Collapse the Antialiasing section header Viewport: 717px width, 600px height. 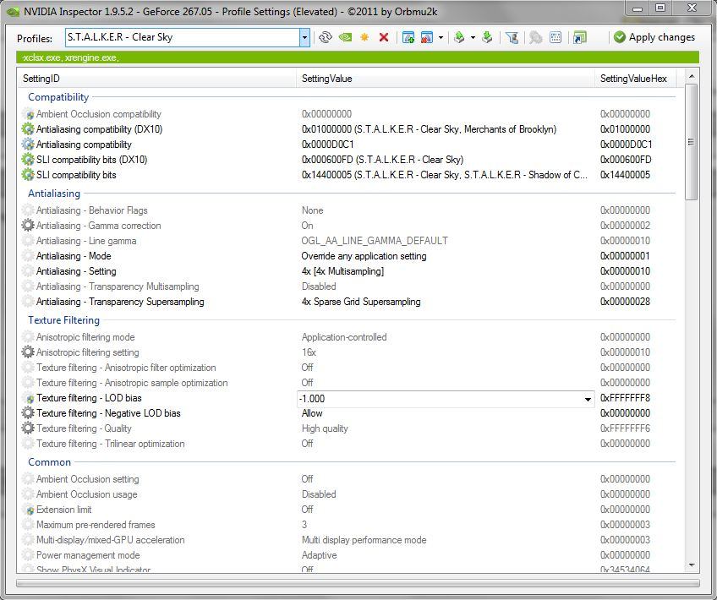[x=54, y=194]
